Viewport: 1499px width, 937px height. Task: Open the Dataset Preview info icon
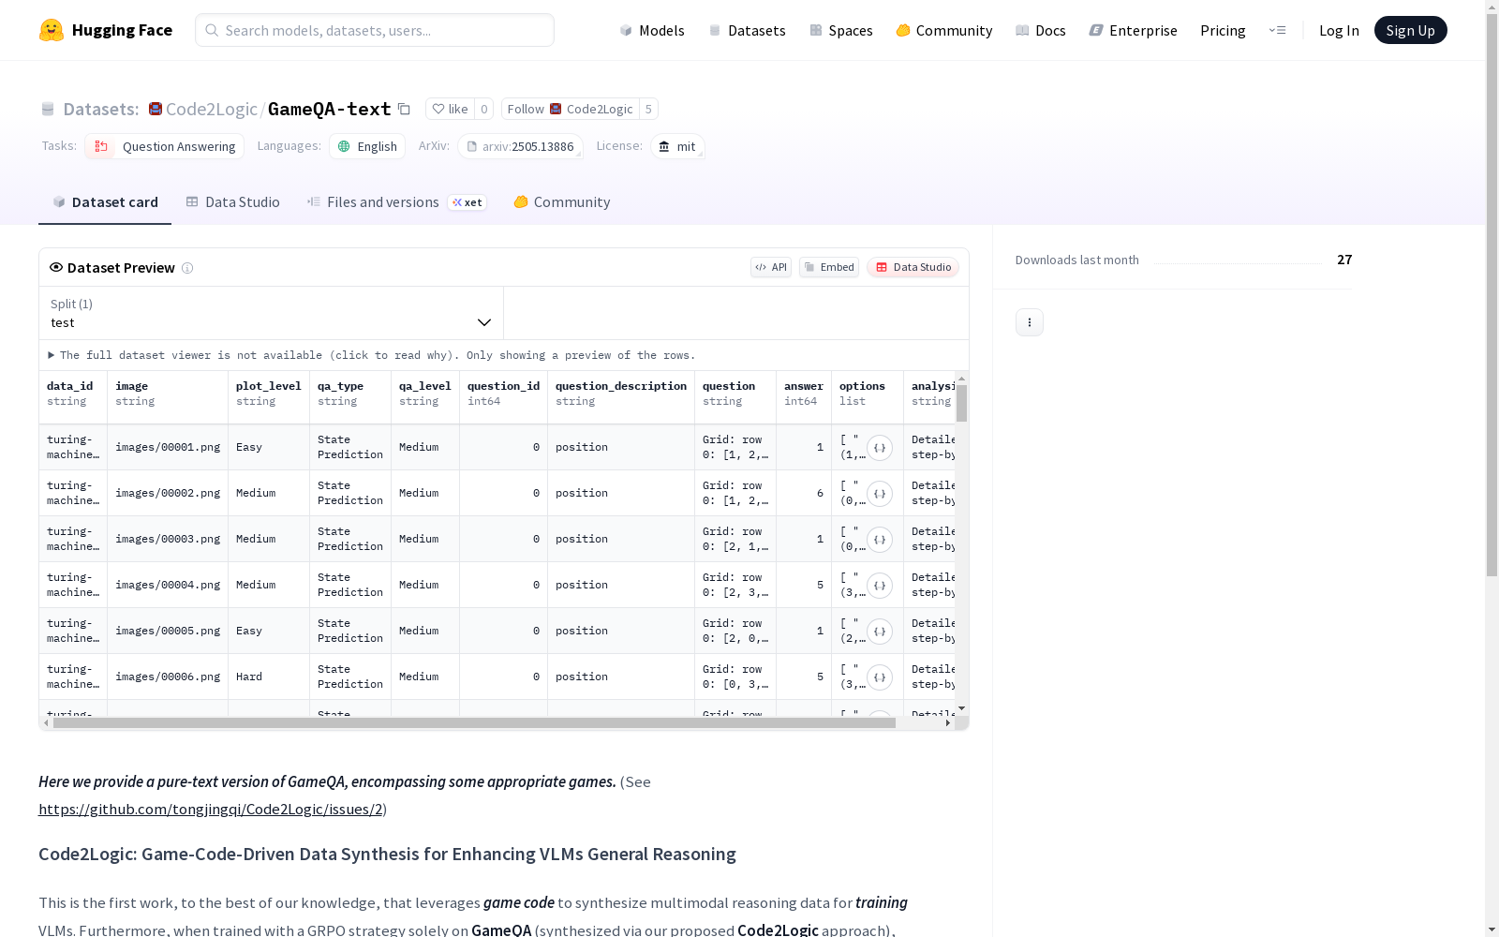(x=187, y=268)
